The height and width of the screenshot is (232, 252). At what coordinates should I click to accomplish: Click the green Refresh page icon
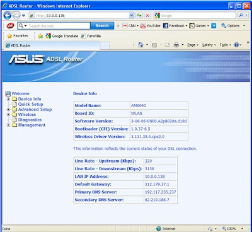tap(139, 16)
